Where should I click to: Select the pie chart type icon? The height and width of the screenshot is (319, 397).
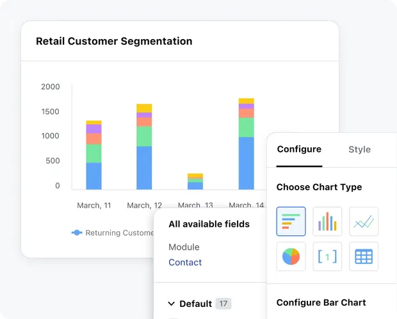tap(291, 257)
